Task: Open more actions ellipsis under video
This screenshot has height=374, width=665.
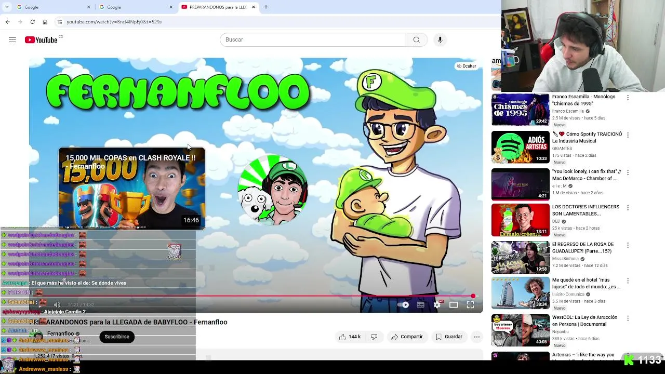Action: coord(476,337)
